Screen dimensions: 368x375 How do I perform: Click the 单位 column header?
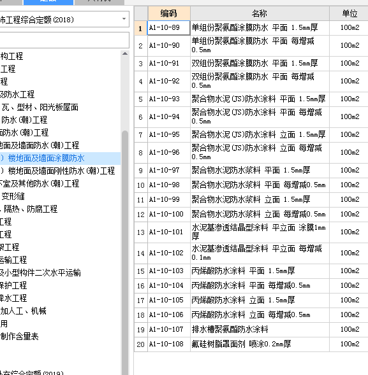(350, 13)
